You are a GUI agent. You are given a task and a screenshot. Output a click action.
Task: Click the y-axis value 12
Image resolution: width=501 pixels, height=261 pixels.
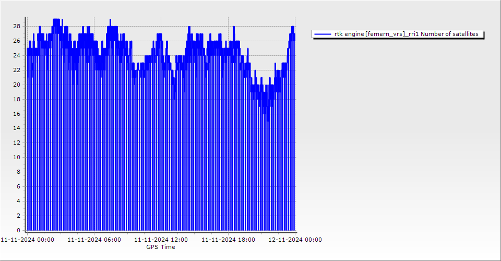tap(17, 143)
